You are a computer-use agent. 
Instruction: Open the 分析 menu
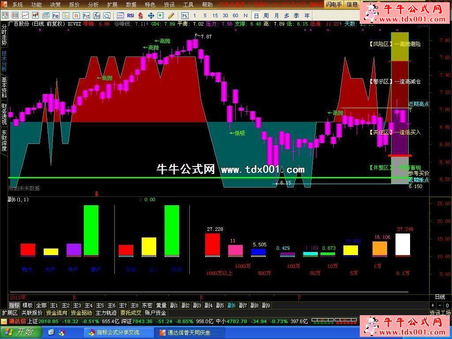pyautogui.click(x=93, y=5)
